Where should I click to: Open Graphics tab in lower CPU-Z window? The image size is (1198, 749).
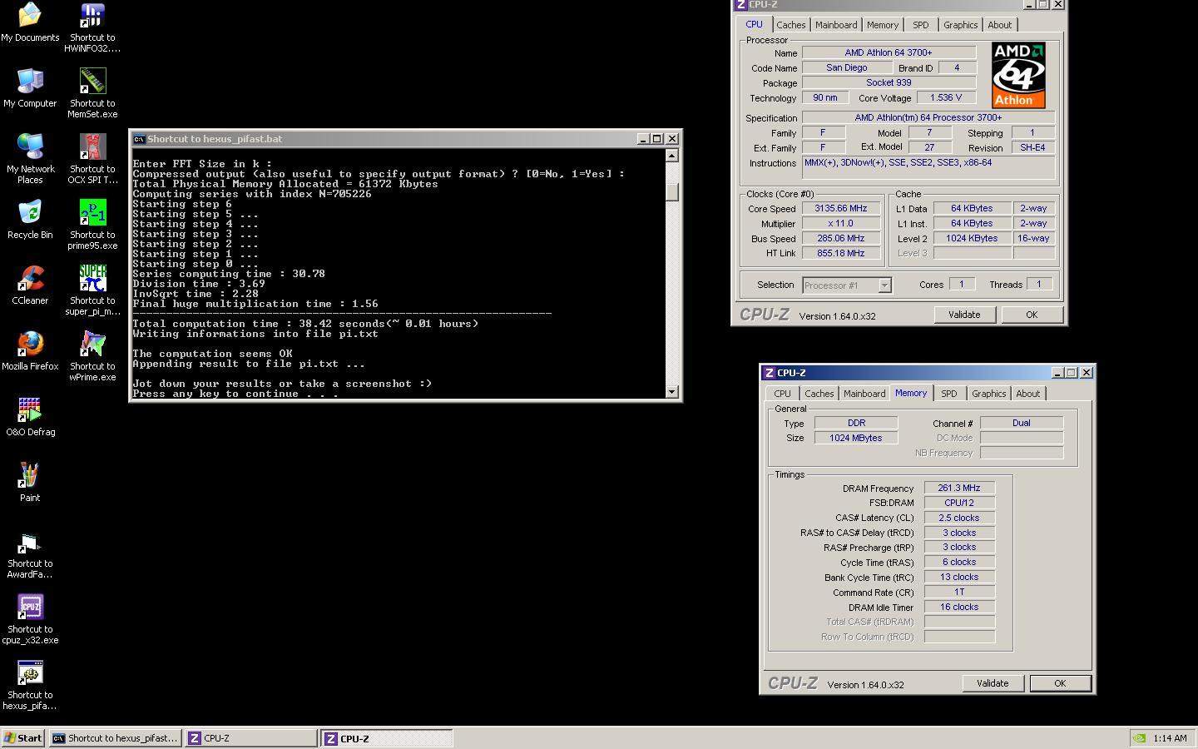(x=988, y=394)
